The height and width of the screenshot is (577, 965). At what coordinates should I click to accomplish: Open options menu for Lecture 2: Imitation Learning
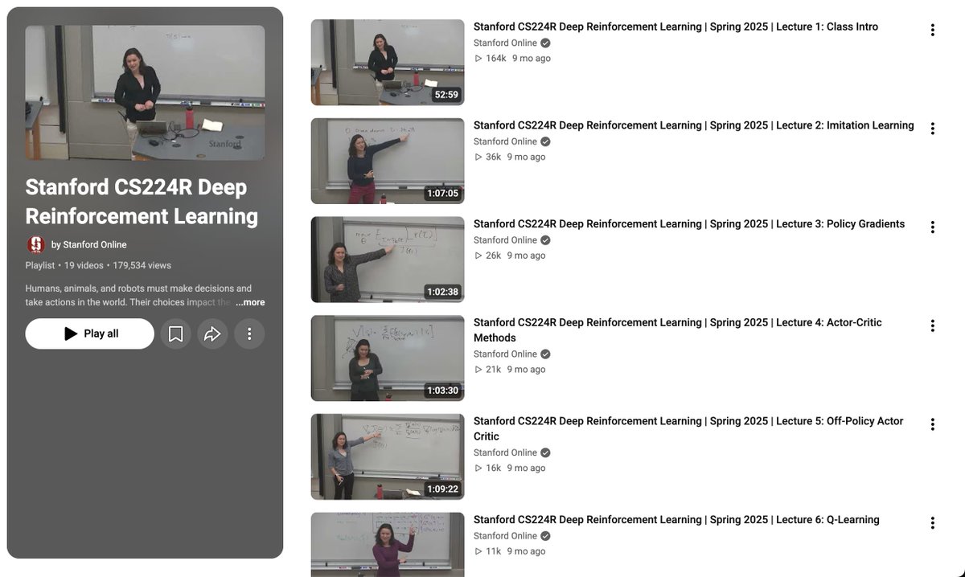933,129
